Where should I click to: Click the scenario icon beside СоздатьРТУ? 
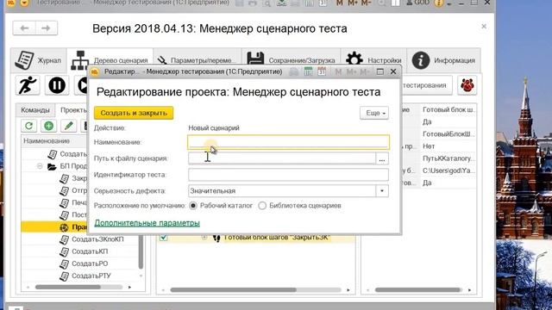(x=64, y=276)
